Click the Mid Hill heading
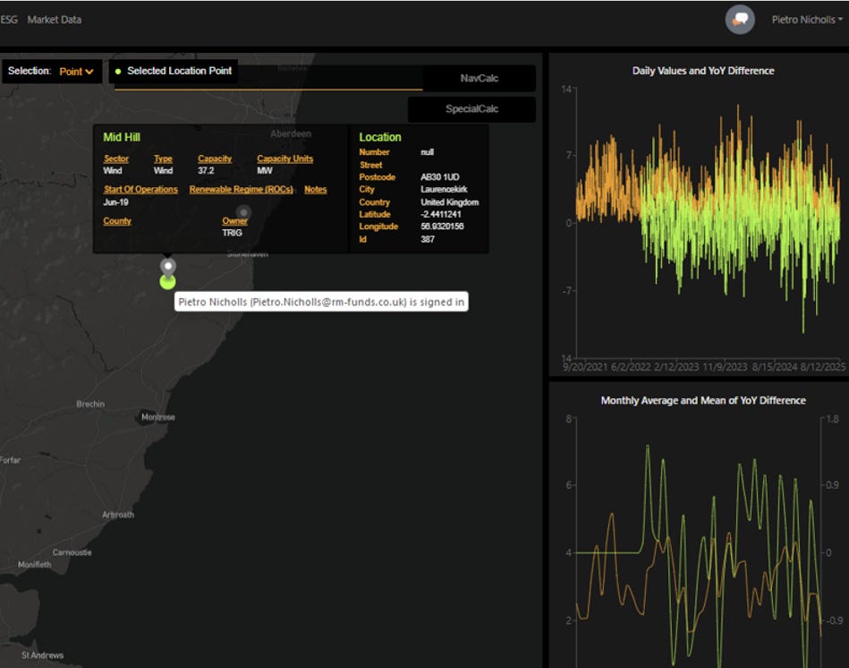Screen dimensions: 849x668 122,137
